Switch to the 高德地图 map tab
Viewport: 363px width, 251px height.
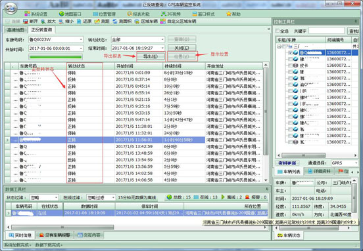(x=16, y=30)
